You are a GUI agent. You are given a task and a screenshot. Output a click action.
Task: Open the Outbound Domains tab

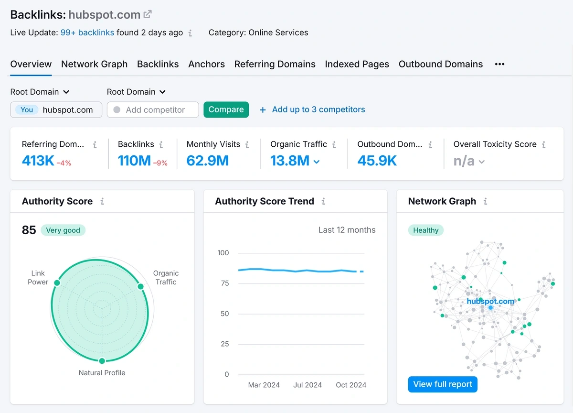click(x=441, y=64)
